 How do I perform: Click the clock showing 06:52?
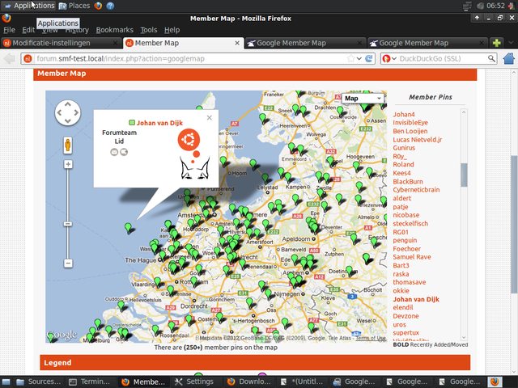click(495, 6)
